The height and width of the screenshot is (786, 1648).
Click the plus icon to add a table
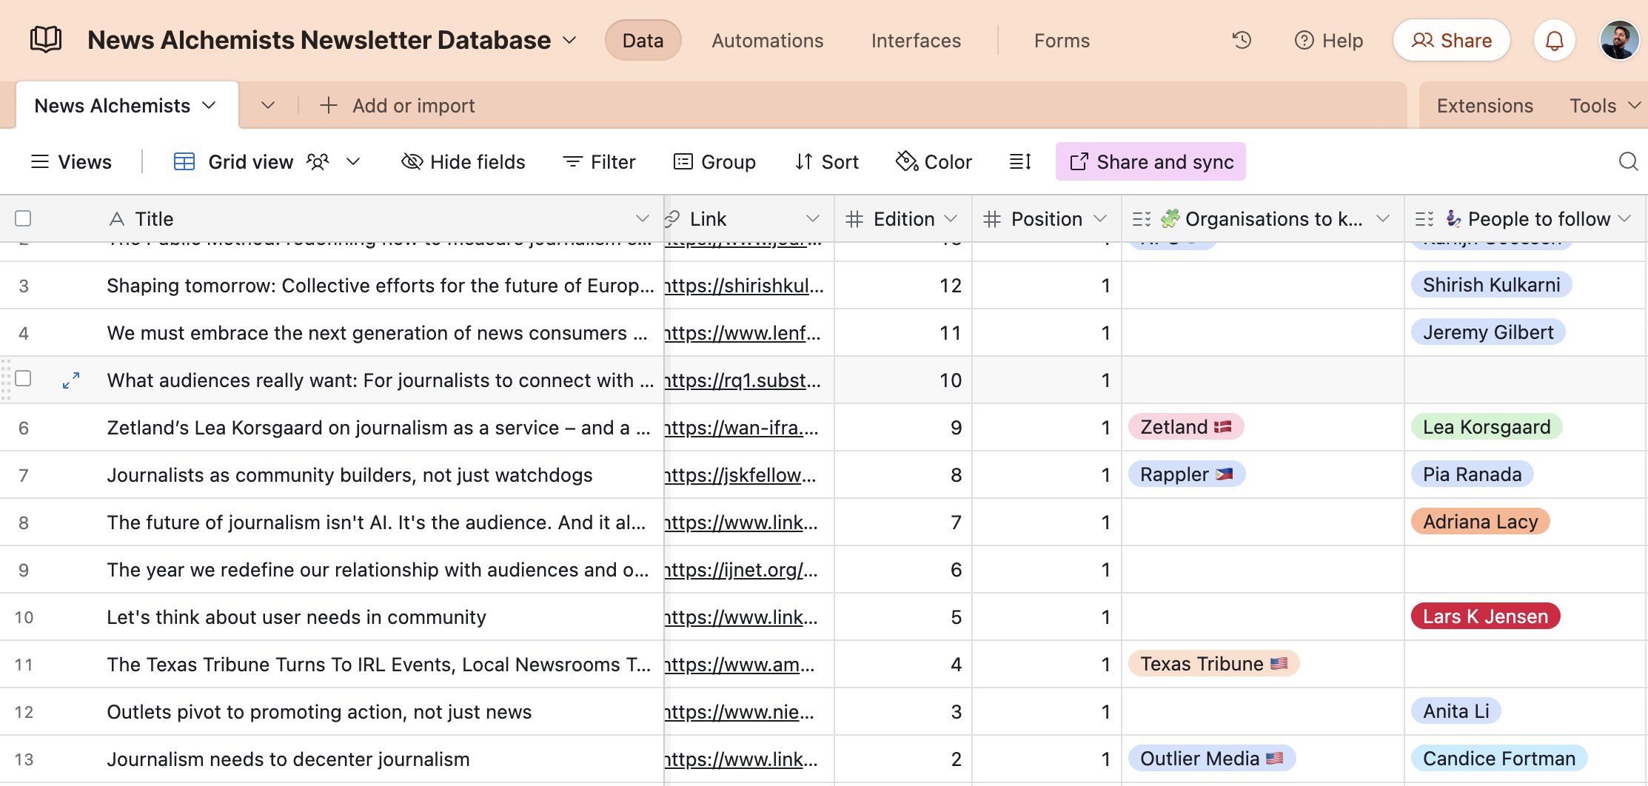(328, 106)
